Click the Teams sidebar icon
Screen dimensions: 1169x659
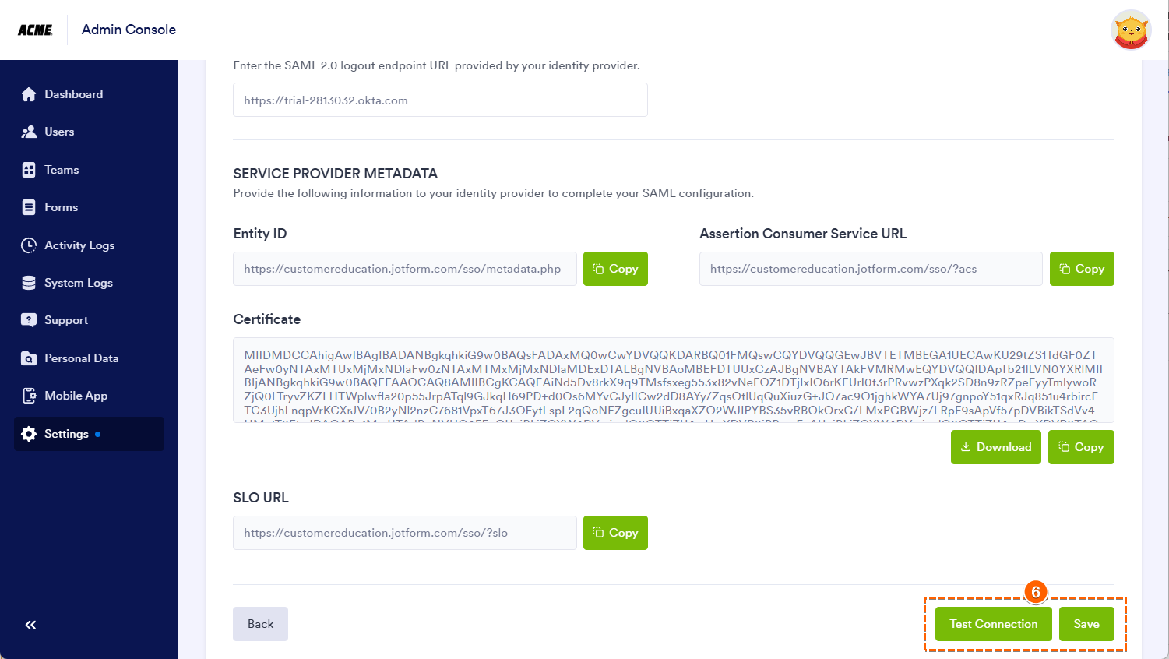[29, 170]
